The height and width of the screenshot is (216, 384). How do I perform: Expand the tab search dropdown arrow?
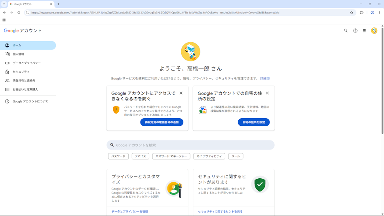pyautogui.click(x=4, y=4)
